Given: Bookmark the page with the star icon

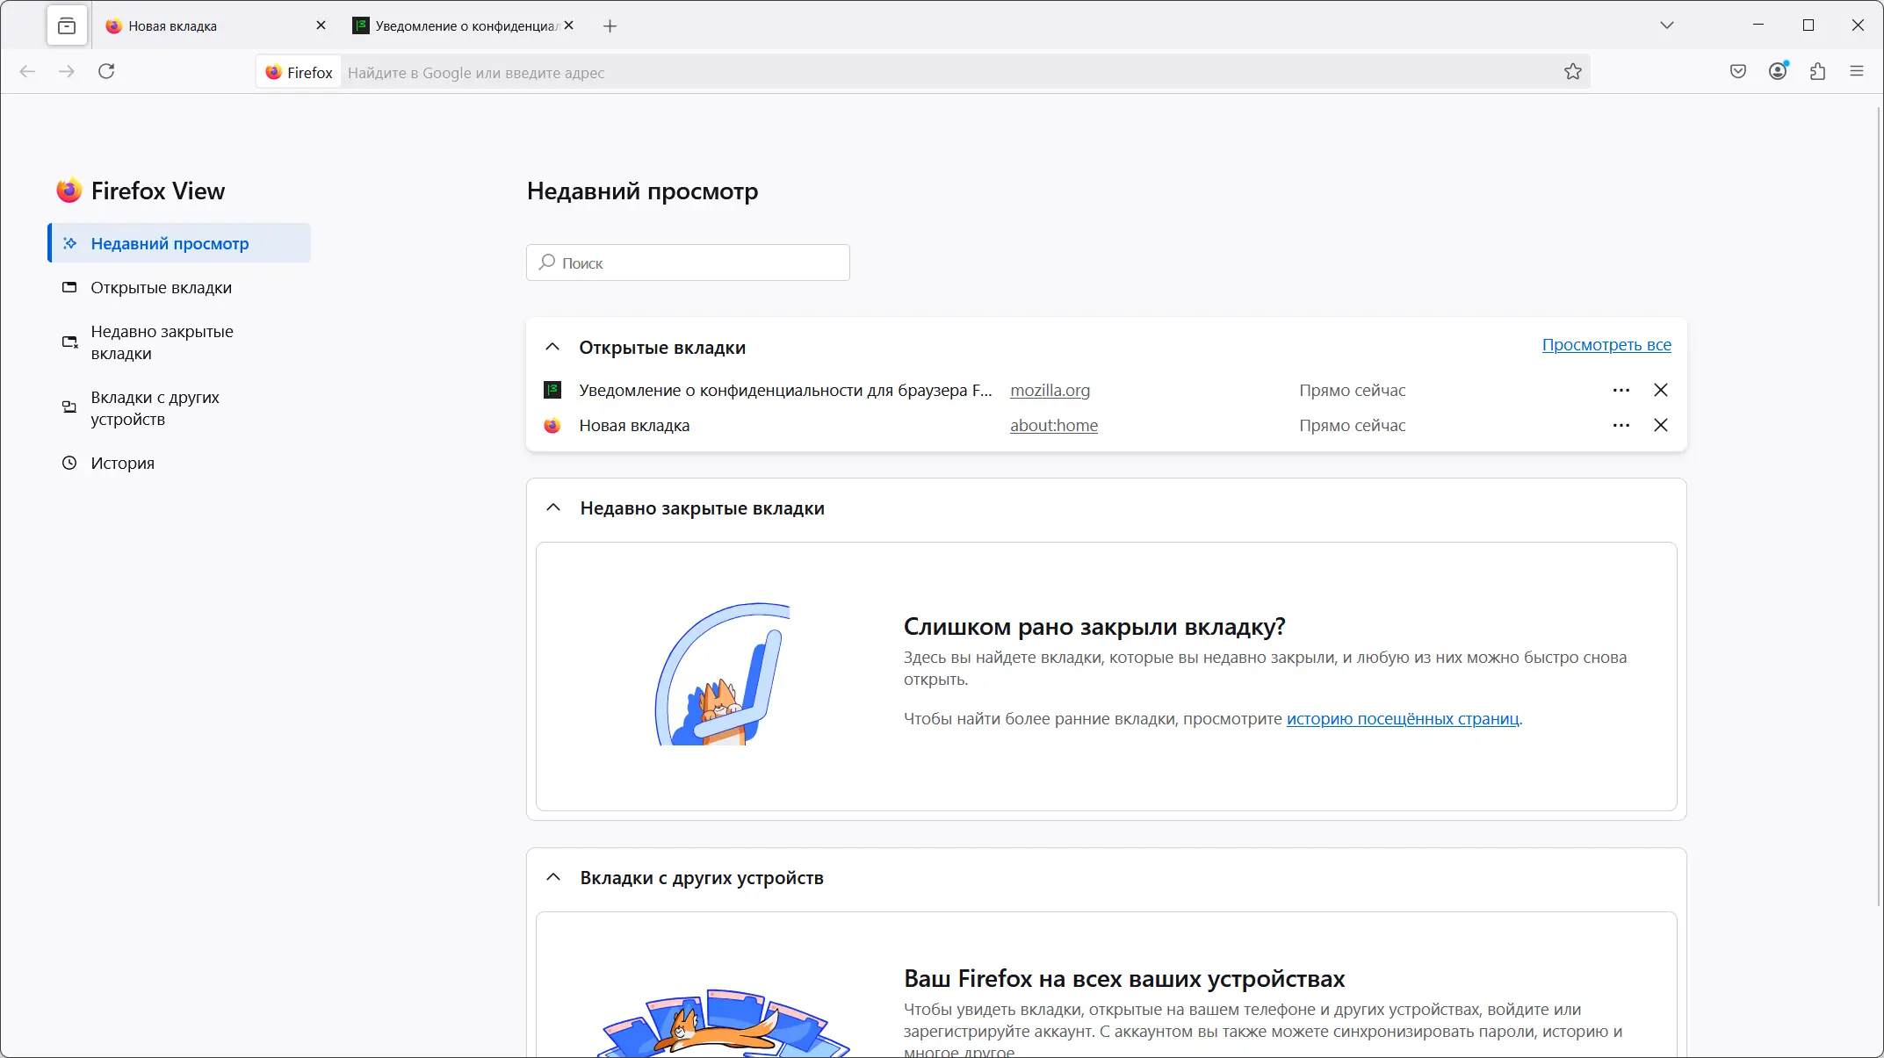Looking at the screenshot, I should [x=1573, y=71].
